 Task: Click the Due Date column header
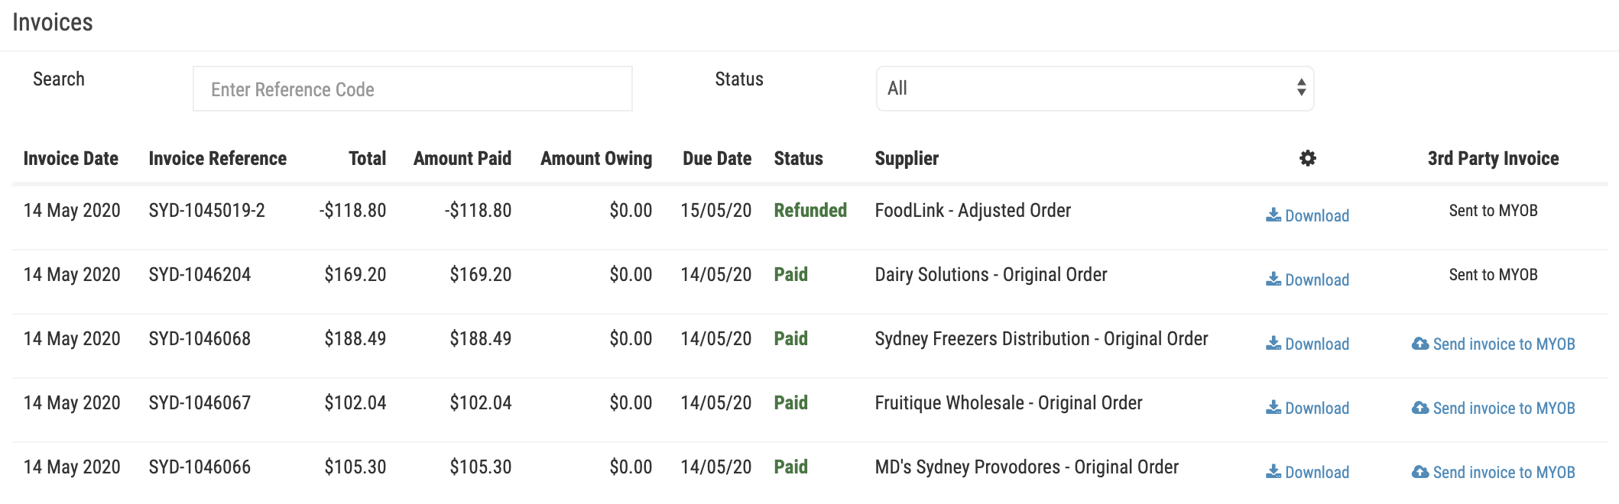pyautogui.click(x=717, y=158)
